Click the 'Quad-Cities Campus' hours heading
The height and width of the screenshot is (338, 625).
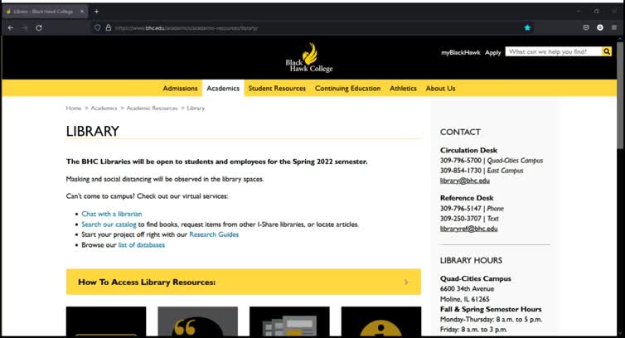tap(476, 278)
